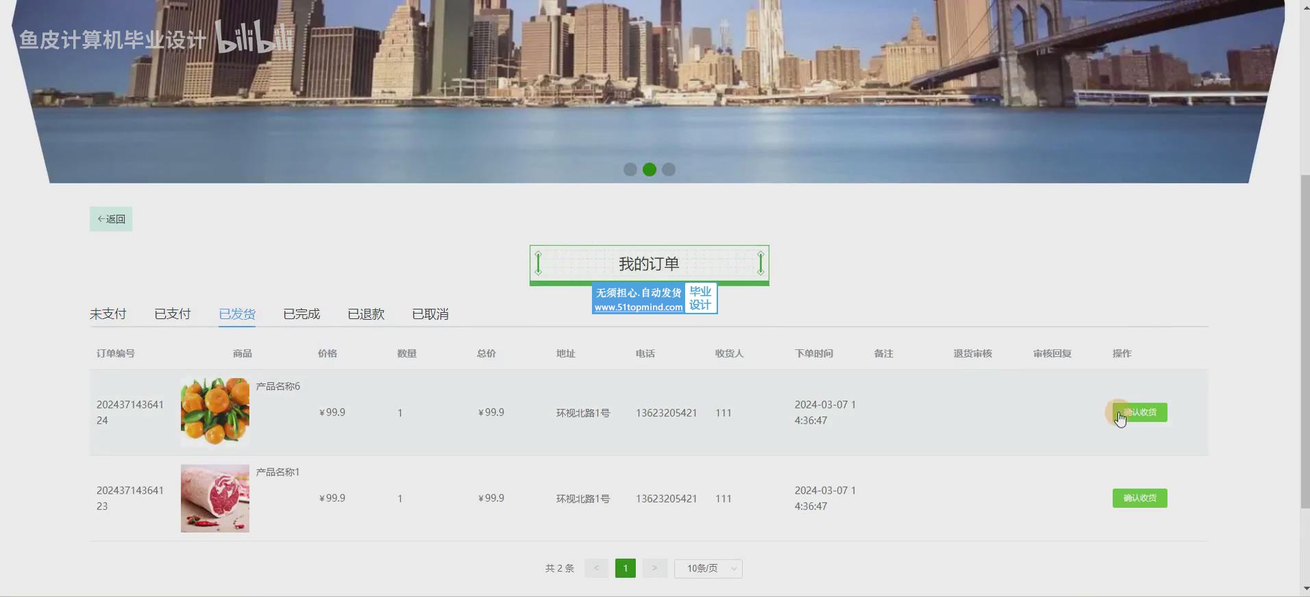The width and height of the screenshot is (1310, 597).
Task: Open the orange product thumbnail
Action: (x=215, y=412)
